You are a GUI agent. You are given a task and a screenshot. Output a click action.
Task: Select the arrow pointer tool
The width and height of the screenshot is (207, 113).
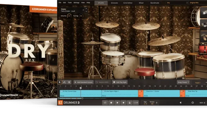[x=60, y=82]
